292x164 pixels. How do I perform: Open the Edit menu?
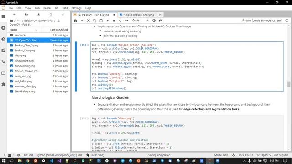point(19,8)
